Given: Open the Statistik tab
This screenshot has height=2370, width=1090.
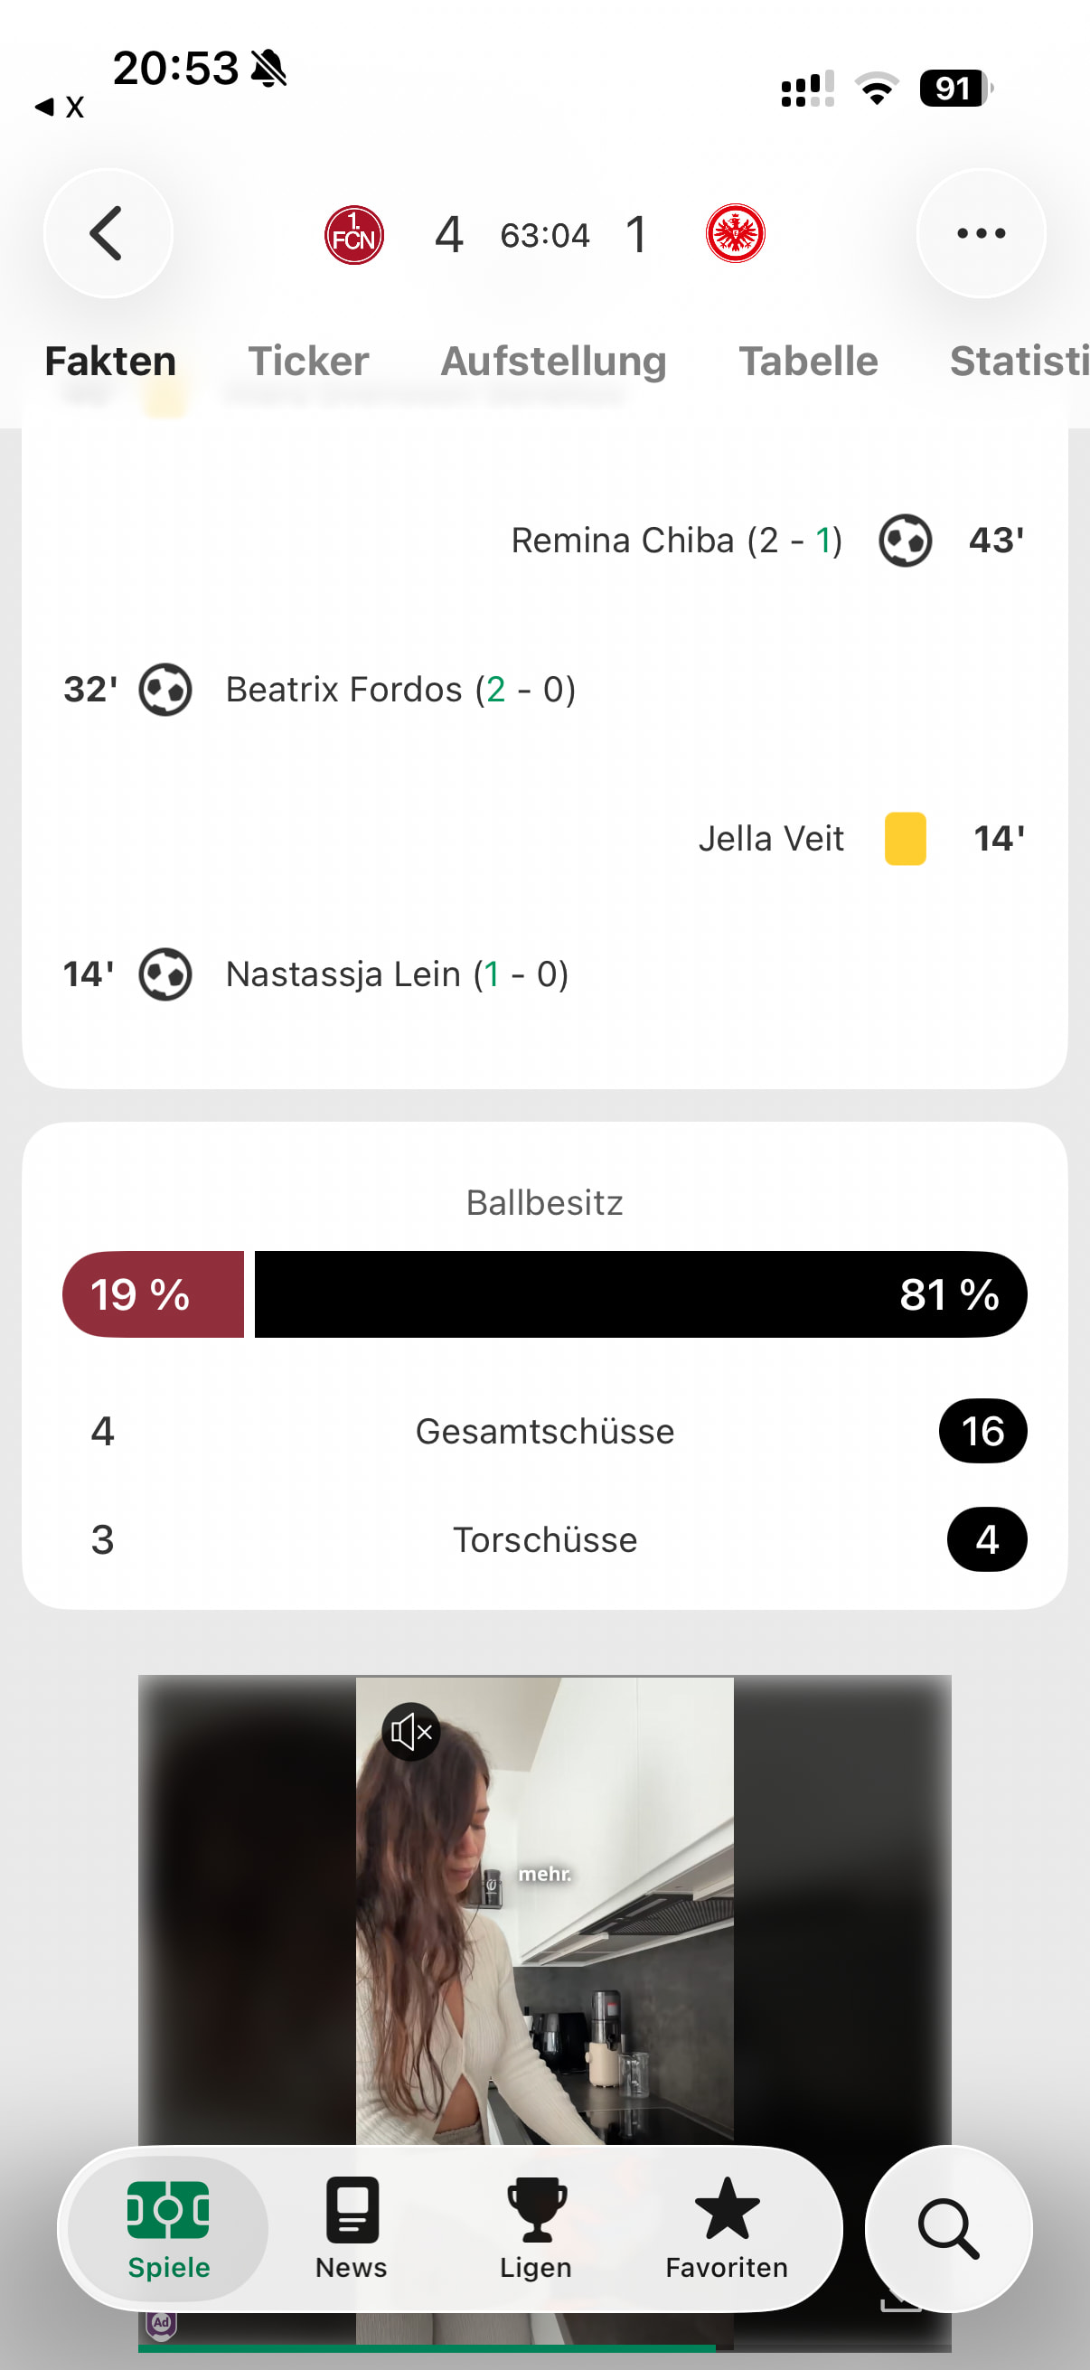Looking at the screenshot, I should pos(1020,361).
